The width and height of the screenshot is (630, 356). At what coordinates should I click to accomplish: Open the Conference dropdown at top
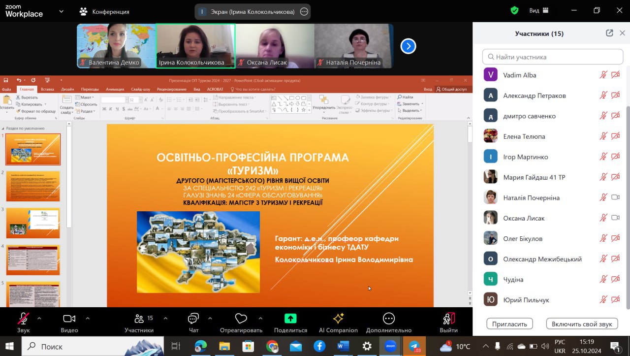click(x=104, y=11)
